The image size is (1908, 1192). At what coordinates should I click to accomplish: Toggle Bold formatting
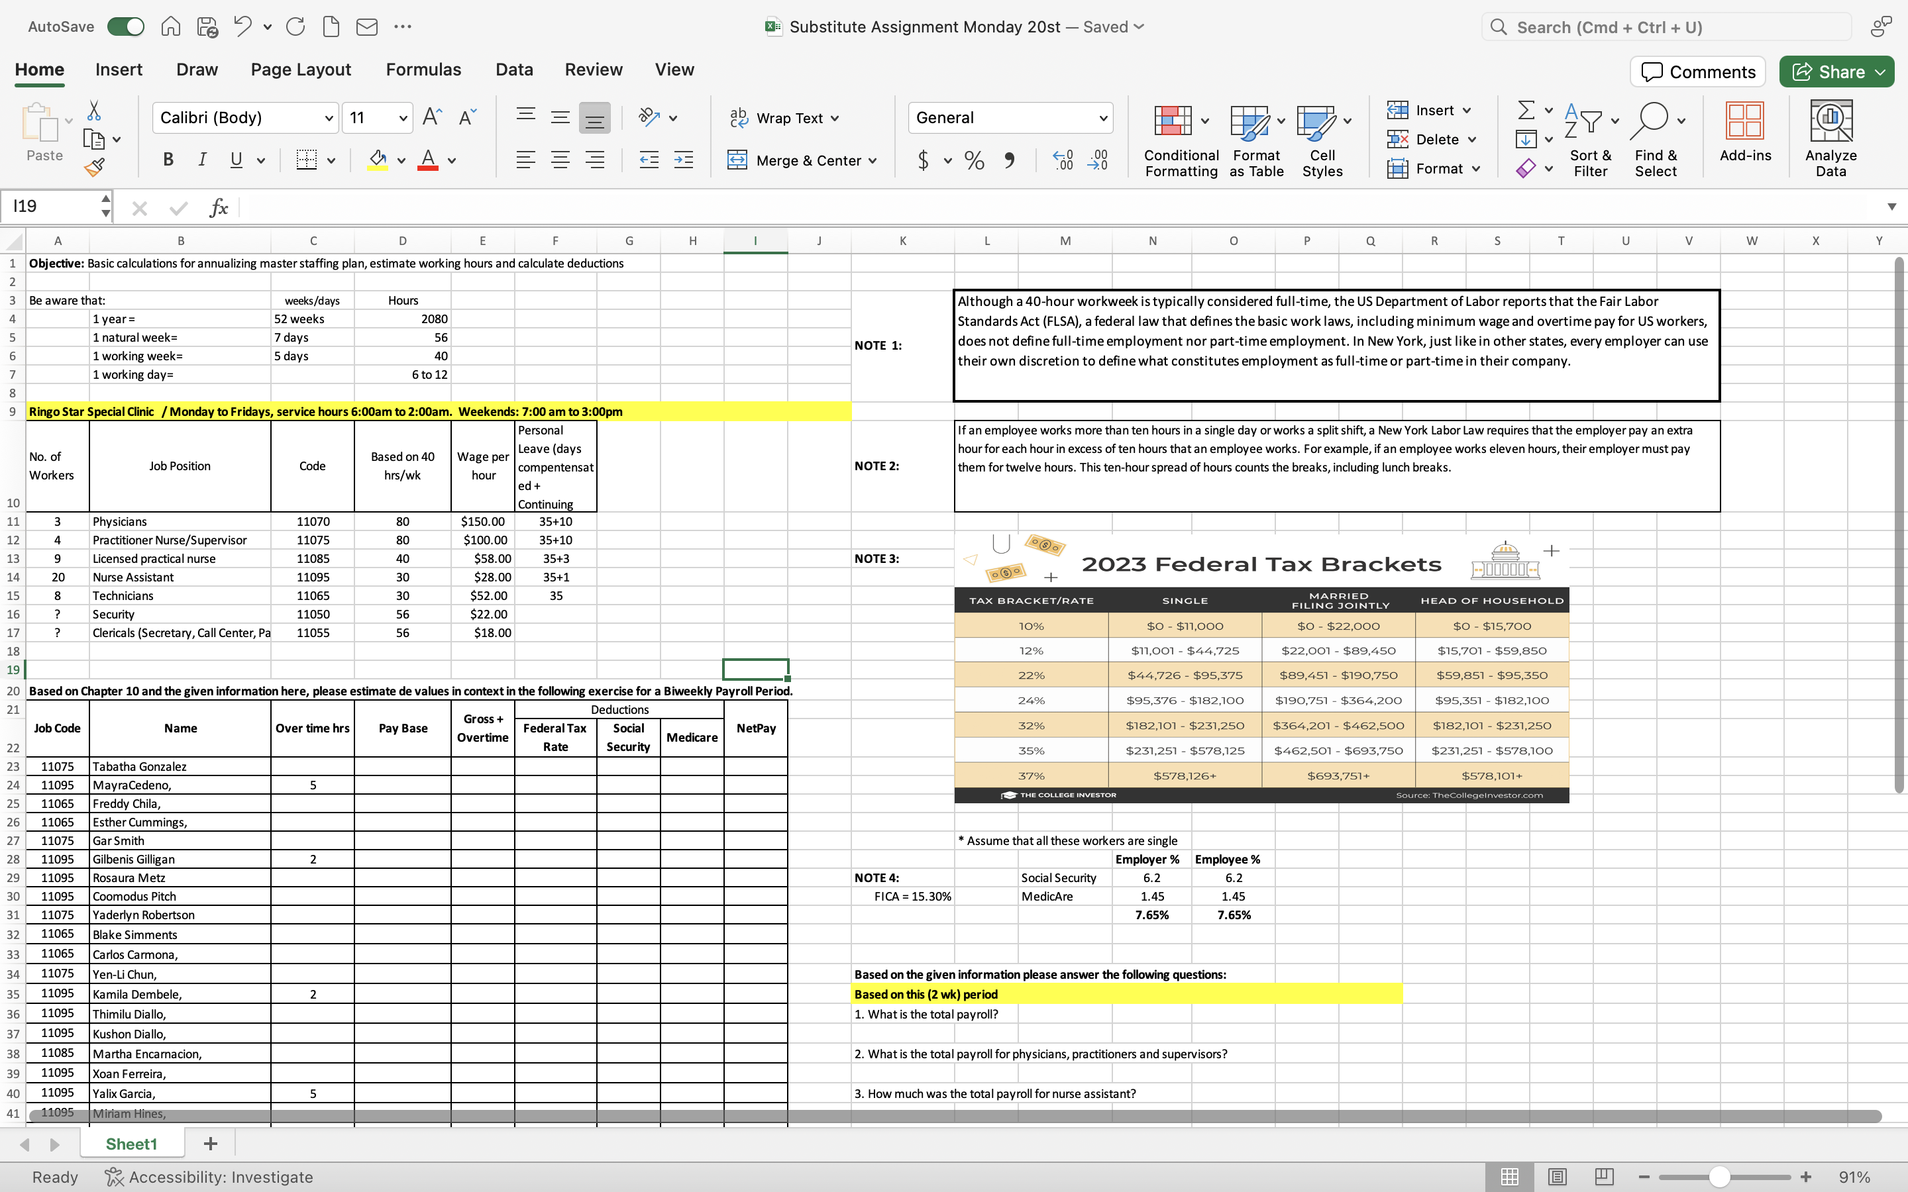pos(168,160)
